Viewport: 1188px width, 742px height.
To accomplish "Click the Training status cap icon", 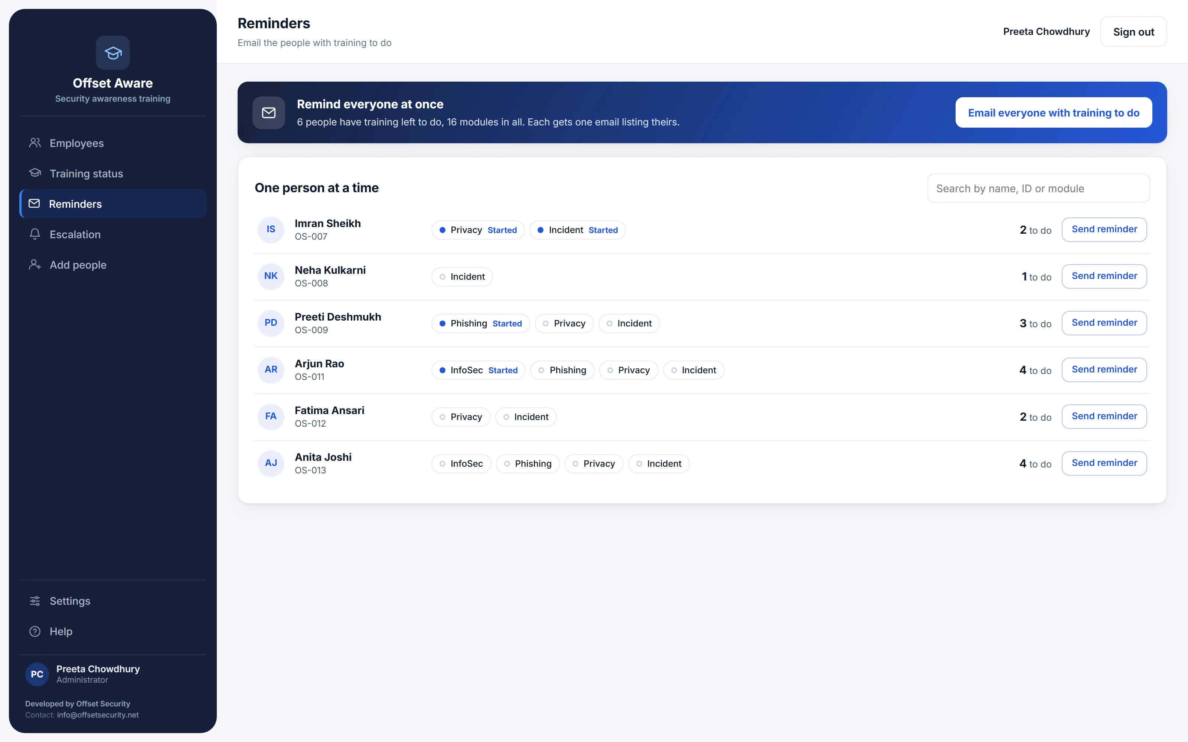I will point(35,173).
